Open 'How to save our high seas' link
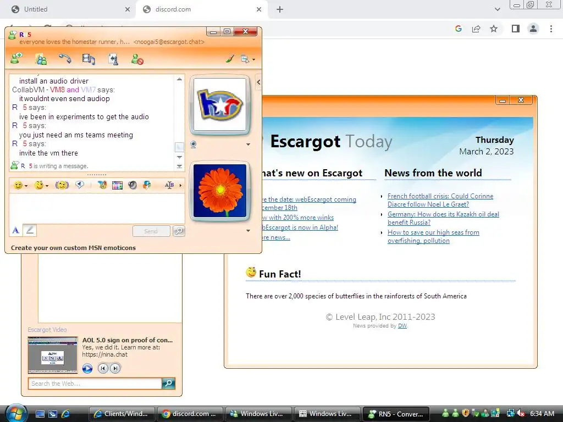The image size is (563, 422). point(433,236)
